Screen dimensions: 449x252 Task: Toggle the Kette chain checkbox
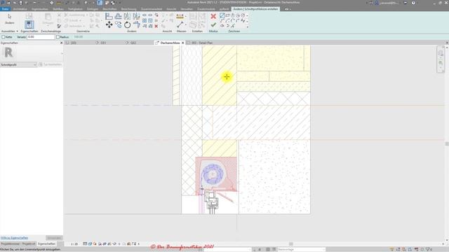click(3, 37)
